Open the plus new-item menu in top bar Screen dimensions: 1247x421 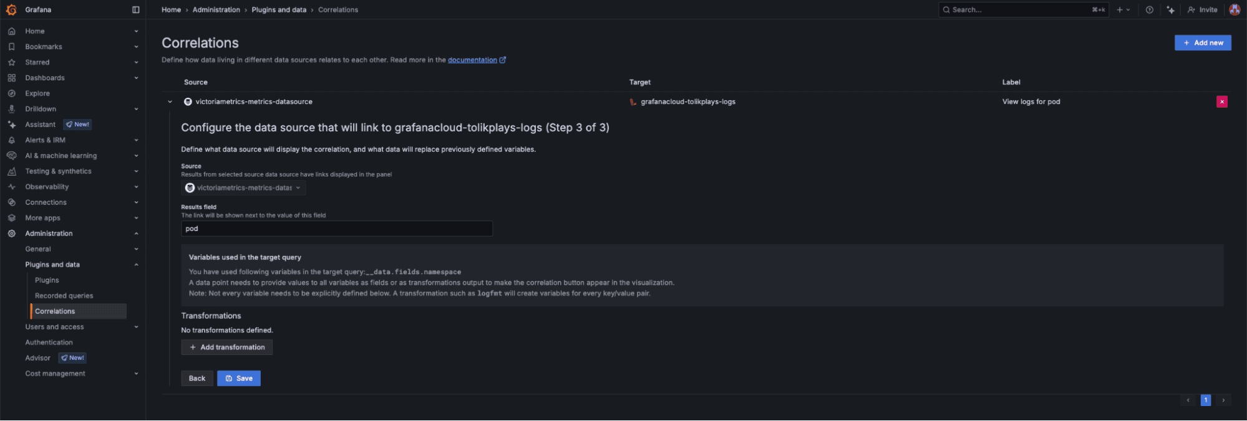click(x=1123, y=10)
